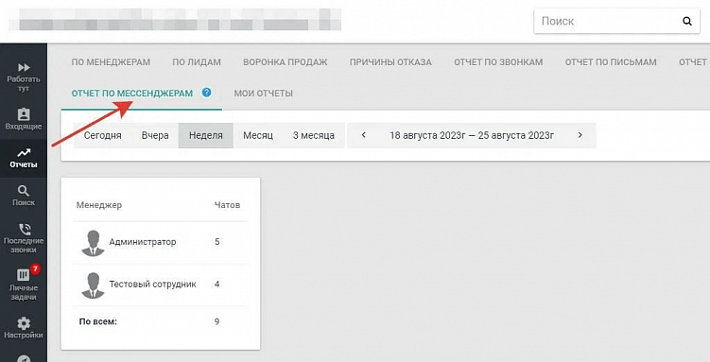Open Последние звонки phone icon
710x362 pixels.
[24, 229]
